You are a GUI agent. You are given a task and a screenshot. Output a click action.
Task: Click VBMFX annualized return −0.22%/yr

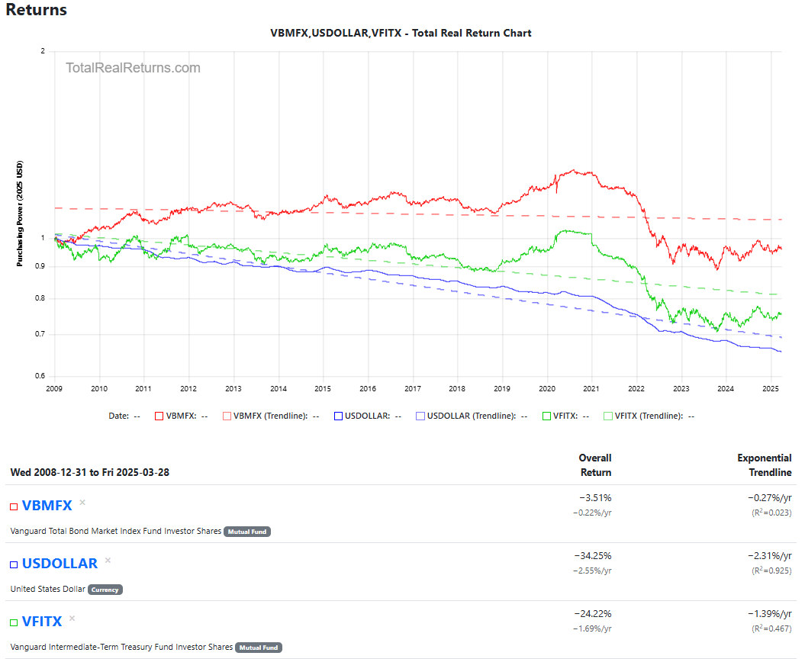tap(592, 513)
